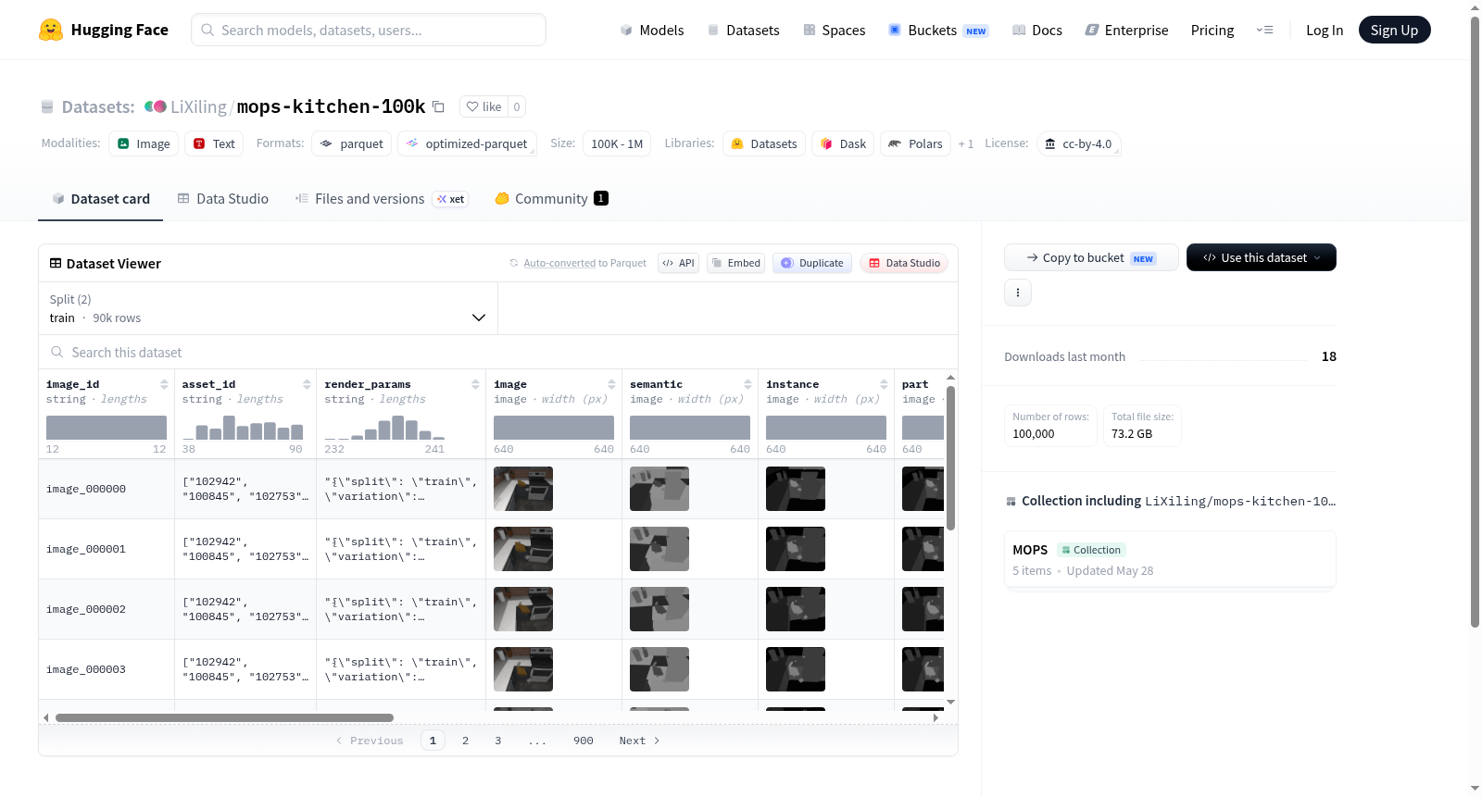Click the table vertical scrollbar
This screenshot has height=797, width=1482.
pos(950,457)
